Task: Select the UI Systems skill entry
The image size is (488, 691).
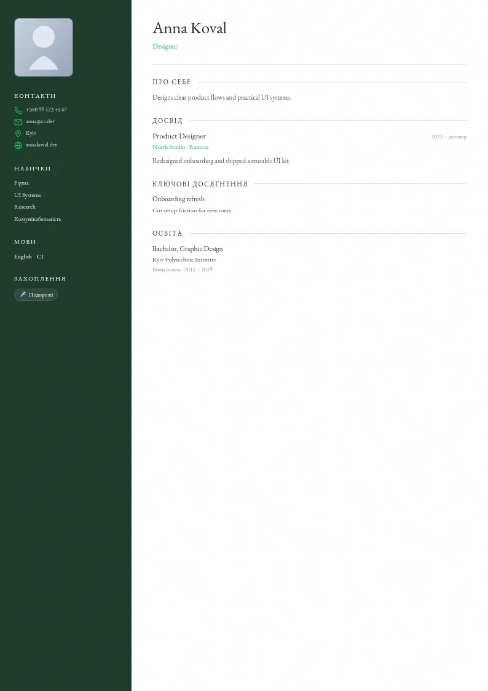Action: [x=27, y=195]
